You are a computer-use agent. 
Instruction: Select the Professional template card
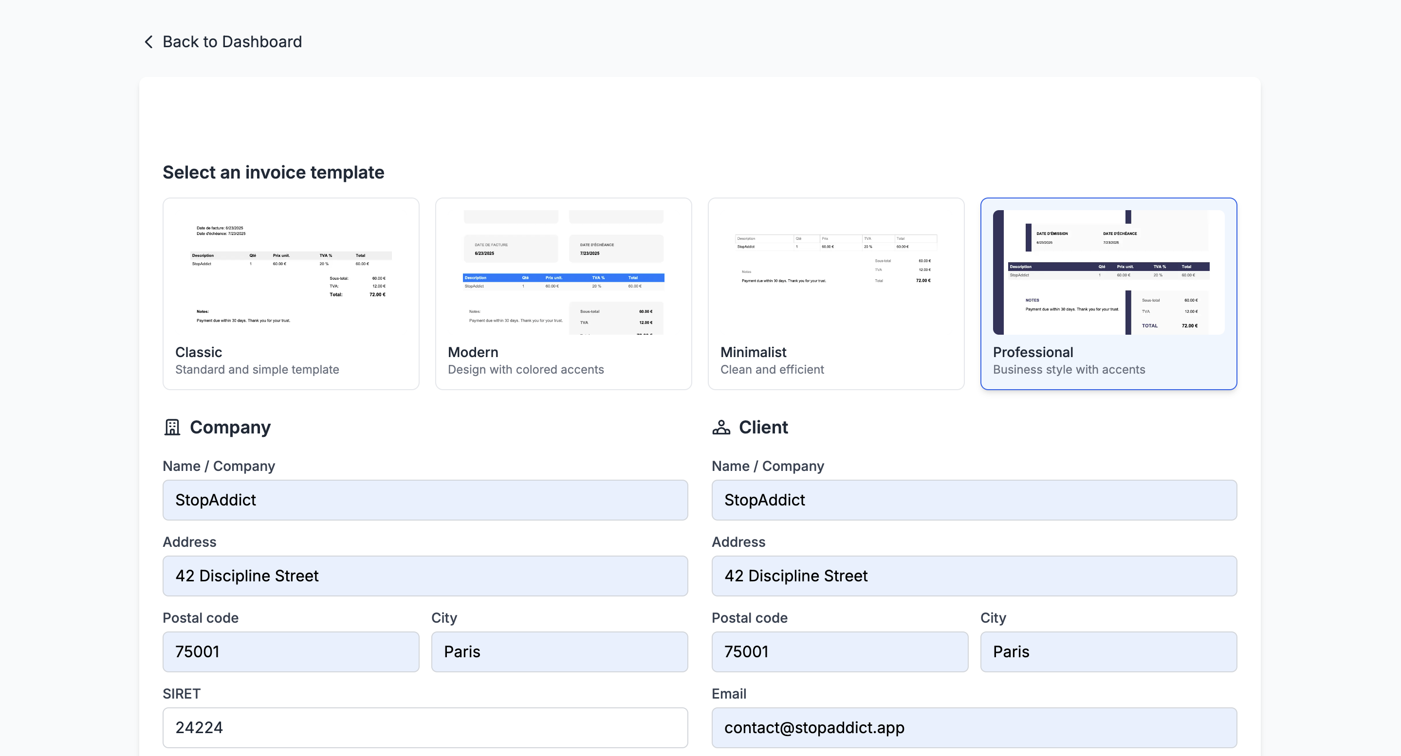pos(1108,360)
